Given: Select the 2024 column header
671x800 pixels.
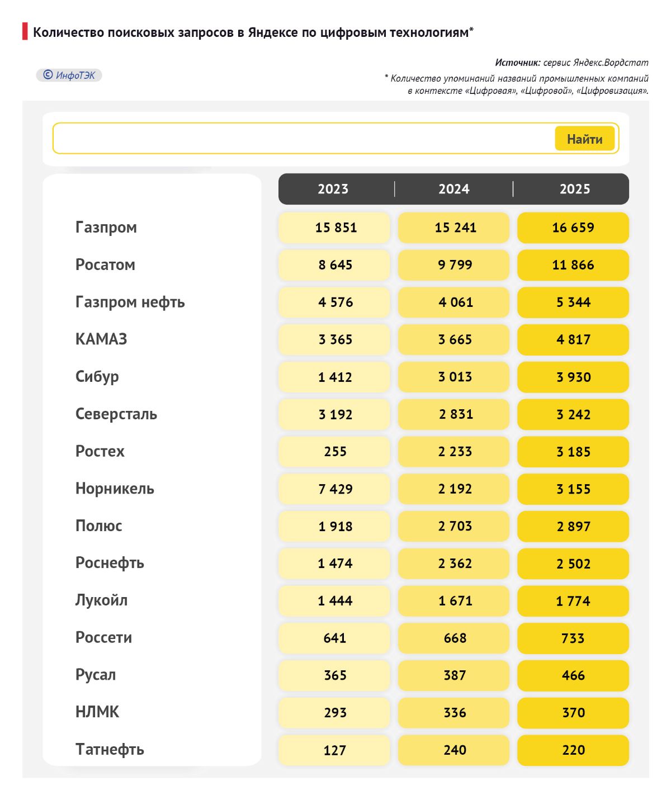Looking at the screenshot, I should tap(453, 189).
